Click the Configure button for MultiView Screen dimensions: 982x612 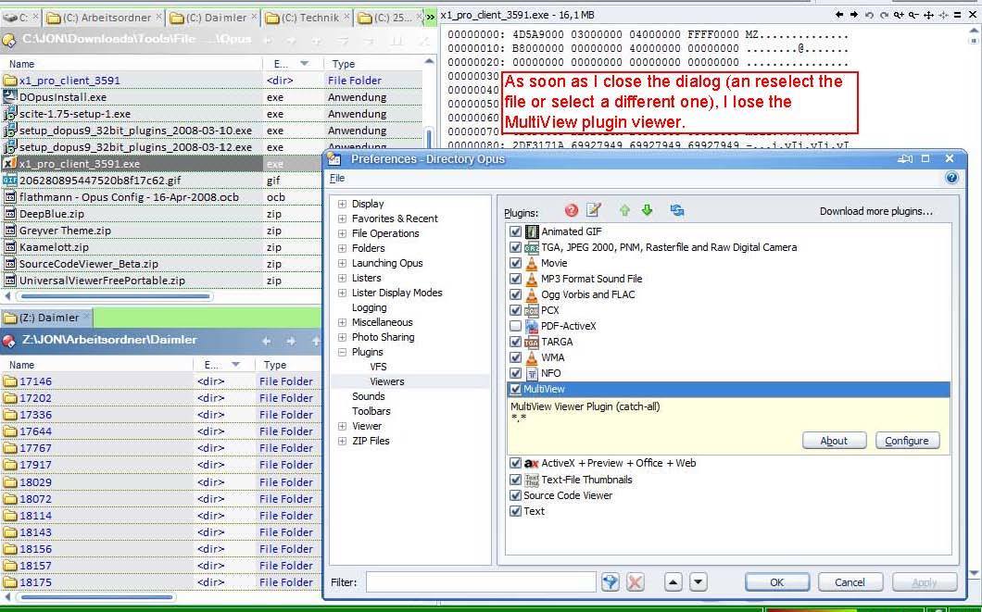point(907,441)
